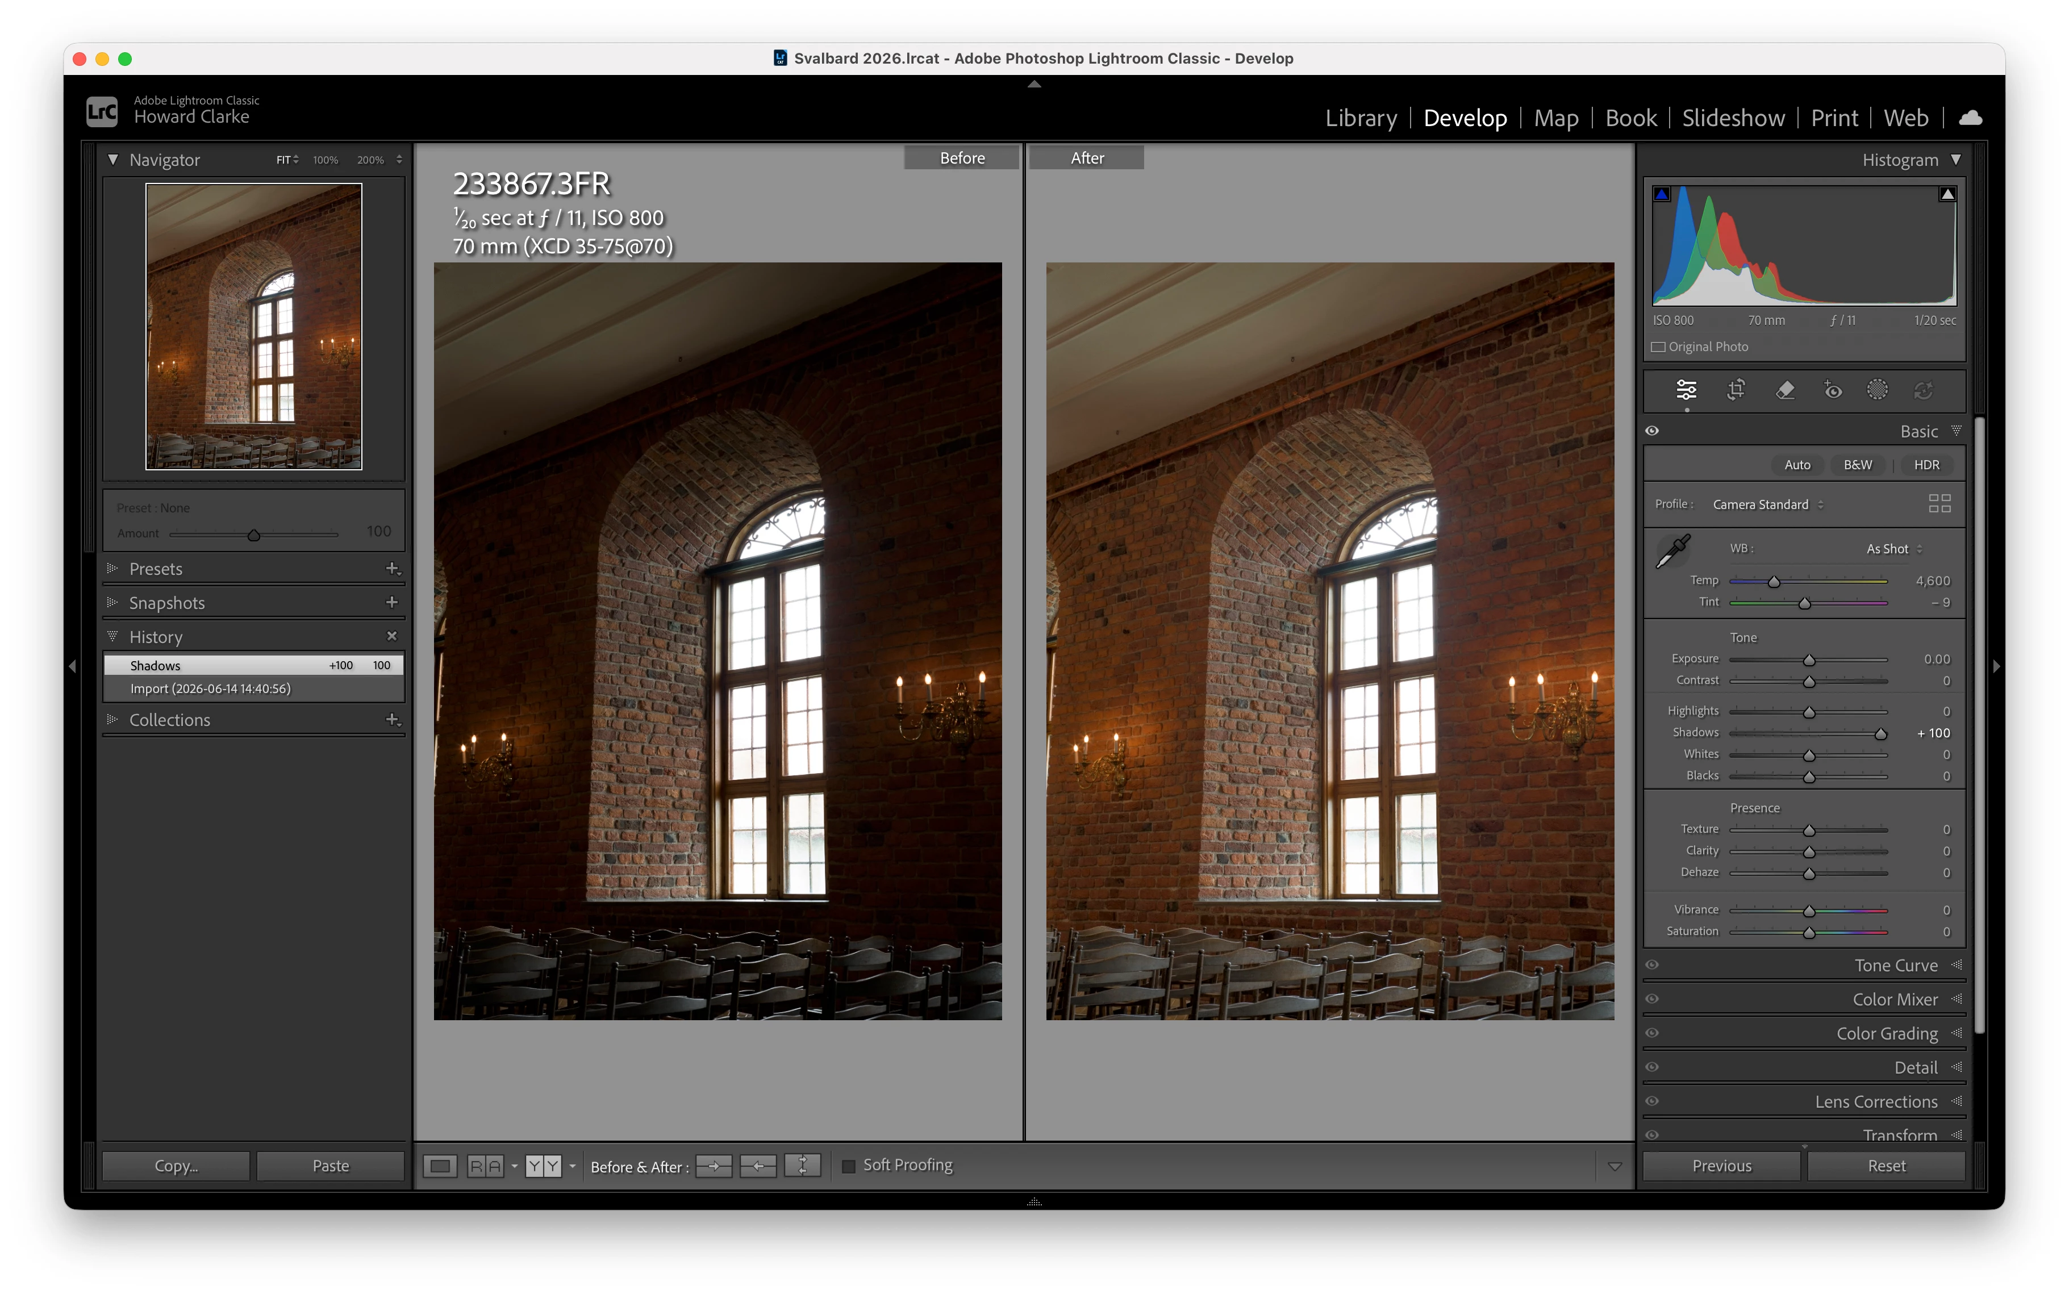This screenshot has height=1294, width=2069.
Task: Toggle Before/After Y|Y view icon
Action: [x=543, y=1166]
